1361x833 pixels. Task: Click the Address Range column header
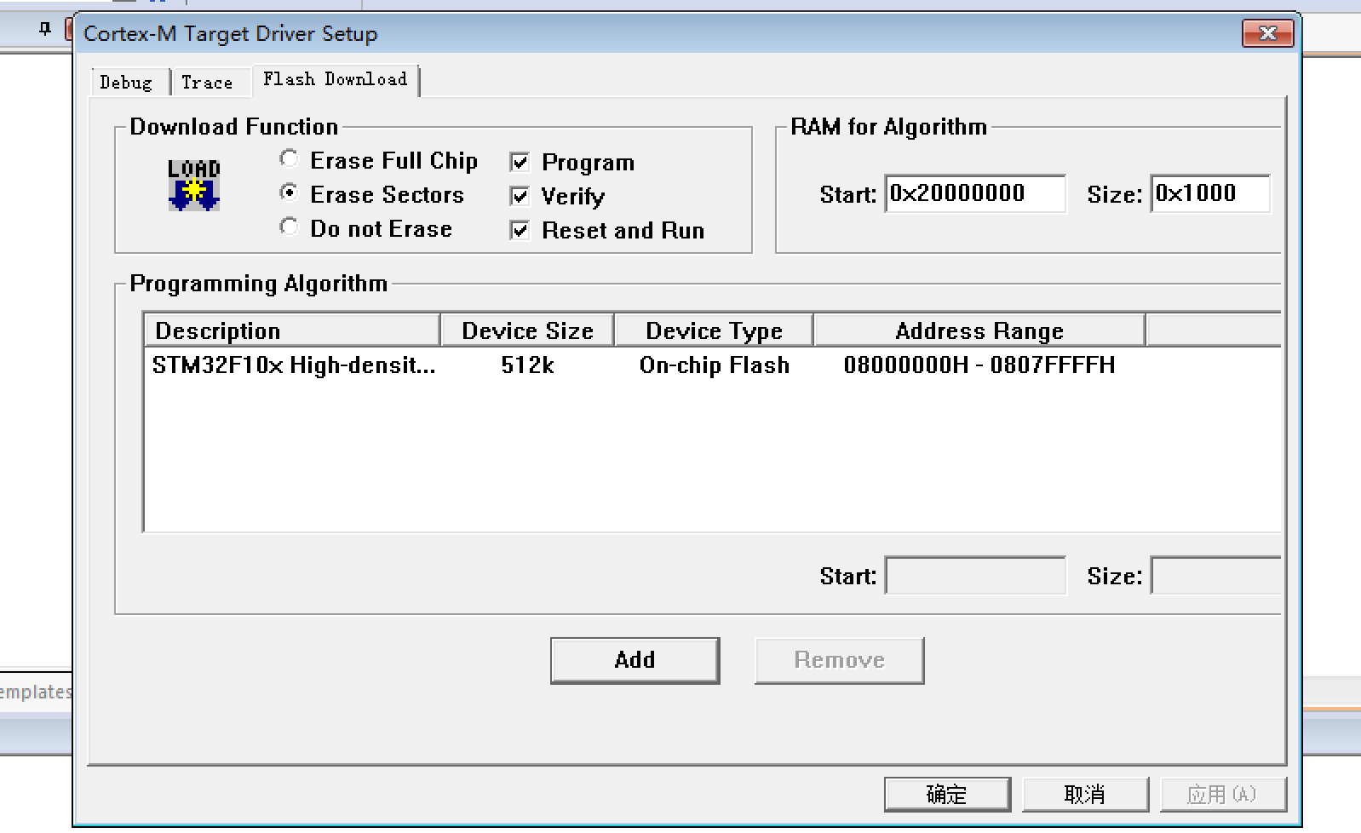click(x=979, y=330)
